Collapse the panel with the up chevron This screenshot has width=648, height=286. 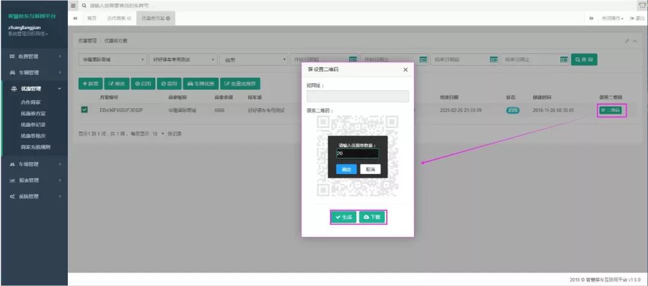click(635, 41)
